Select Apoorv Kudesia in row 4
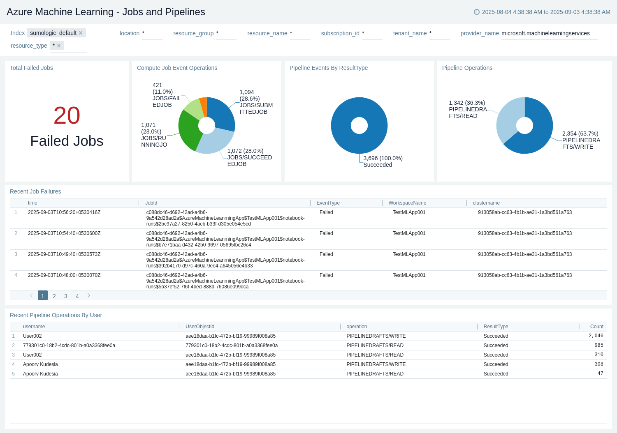 [x=40, y=364]
